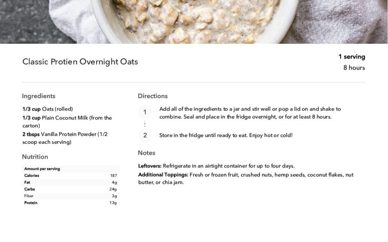Click the Notes heading
This screenshot has height=242, width=388.
147,153
